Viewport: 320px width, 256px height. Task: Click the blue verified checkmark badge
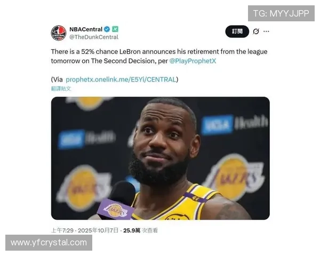[x=107, y=29]
